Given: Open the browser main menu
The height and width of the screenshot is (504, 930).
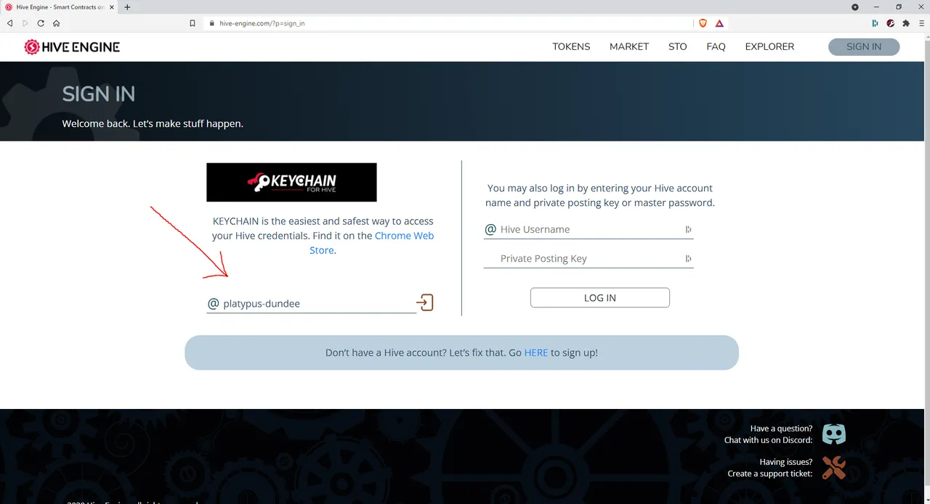Looking at the screenshot, I should [921, 23].
